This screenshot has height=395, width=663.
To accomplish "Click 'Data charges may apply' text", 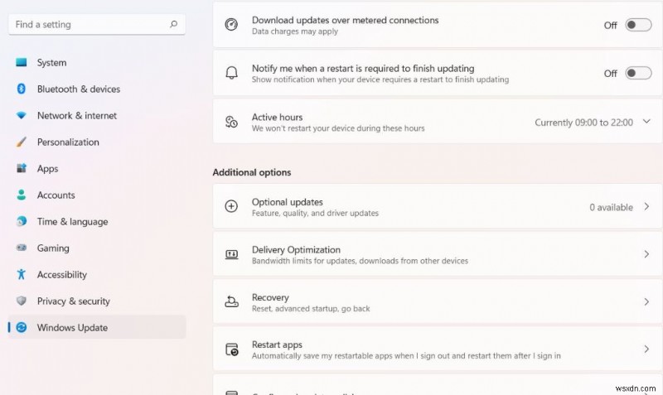I will pyautogui.click(x=295, y=31).
